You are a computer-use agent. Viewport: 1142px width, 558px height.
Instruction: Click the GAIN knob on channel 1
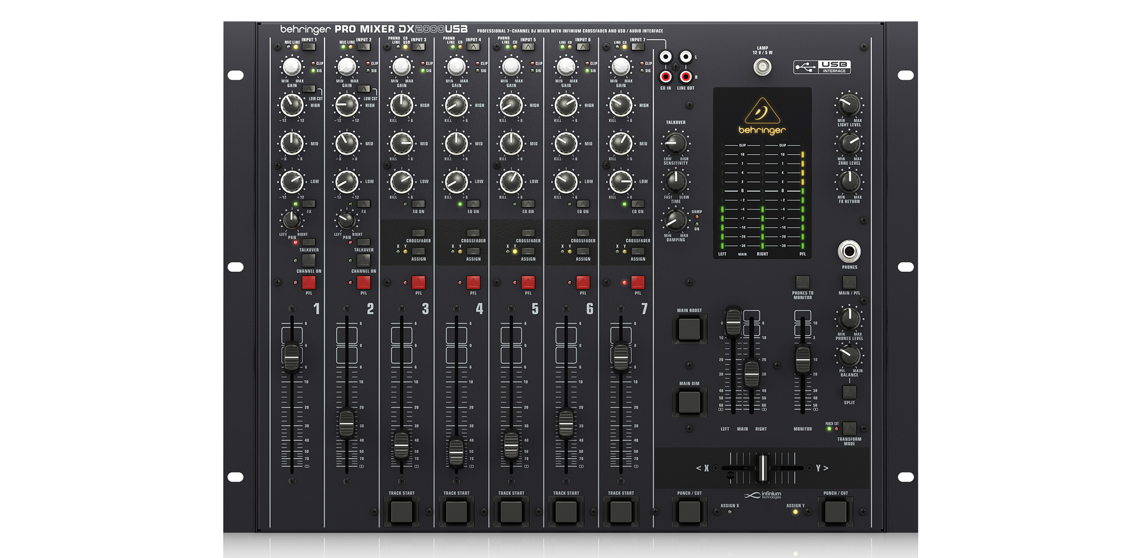coord(292,67)
